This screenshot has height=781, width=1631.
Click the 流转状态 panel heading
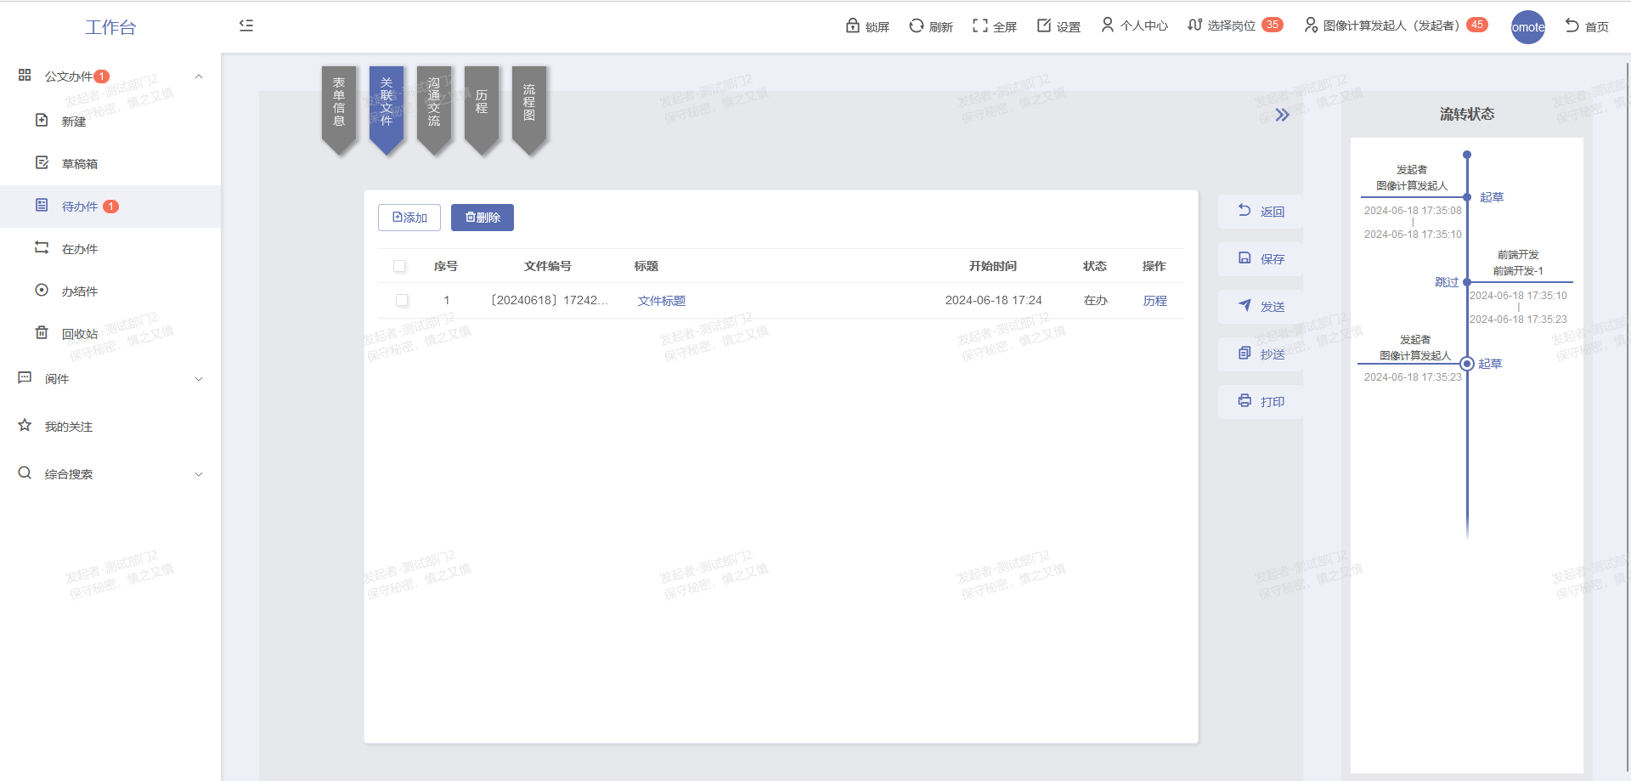tap(1467, 114)
